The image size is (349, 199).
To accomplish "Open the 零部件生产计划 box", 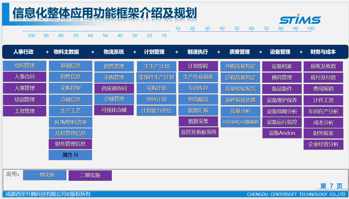I will (x=157, y=77).
